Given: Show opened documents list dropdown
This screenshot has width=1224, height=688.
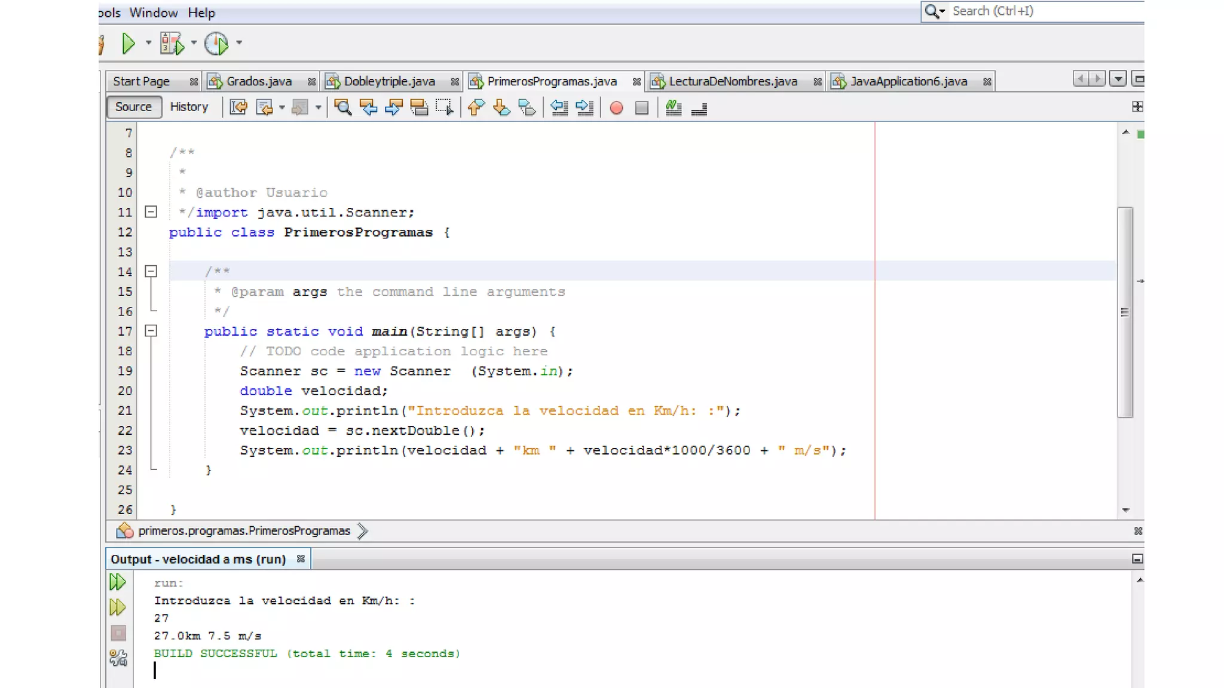Looking at the screenshot, I should click(1118, 79).
